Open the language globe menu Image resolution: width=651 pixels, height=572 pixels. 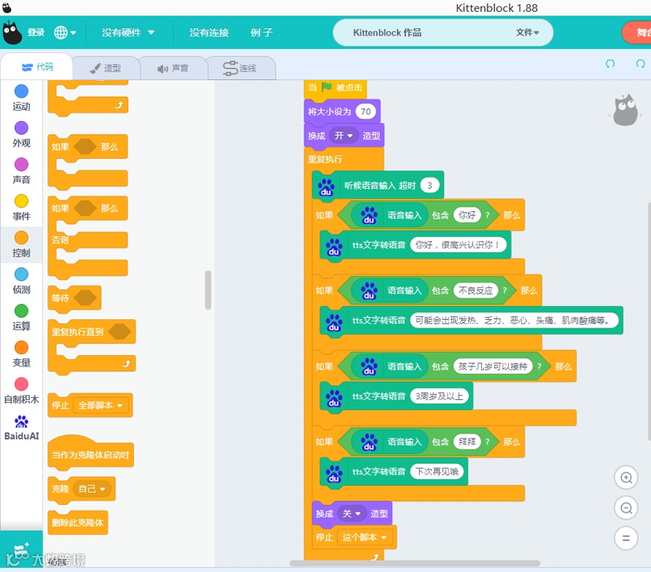65,32
